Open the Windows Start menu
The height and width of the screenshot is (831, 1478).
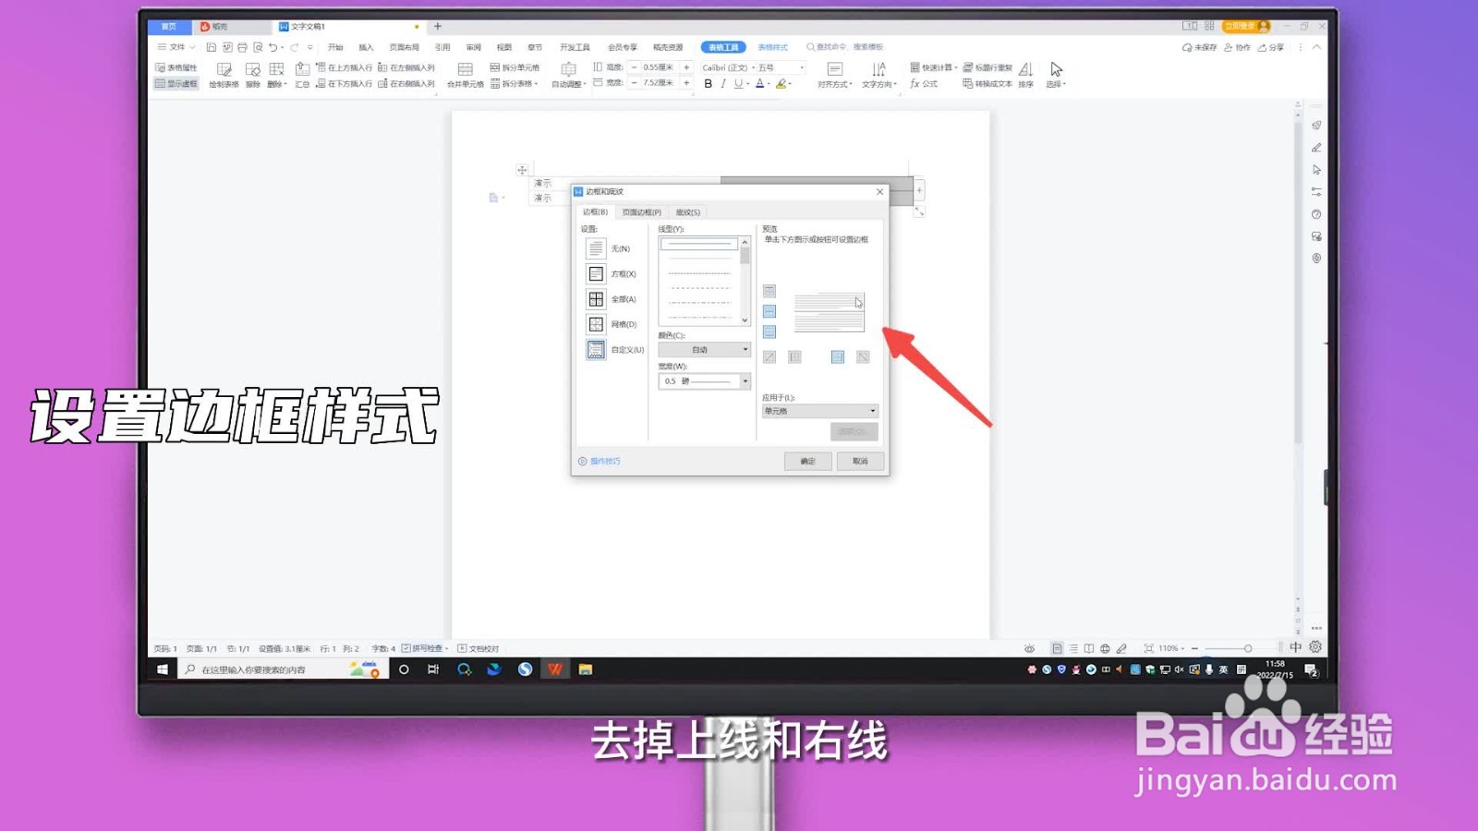163,669
